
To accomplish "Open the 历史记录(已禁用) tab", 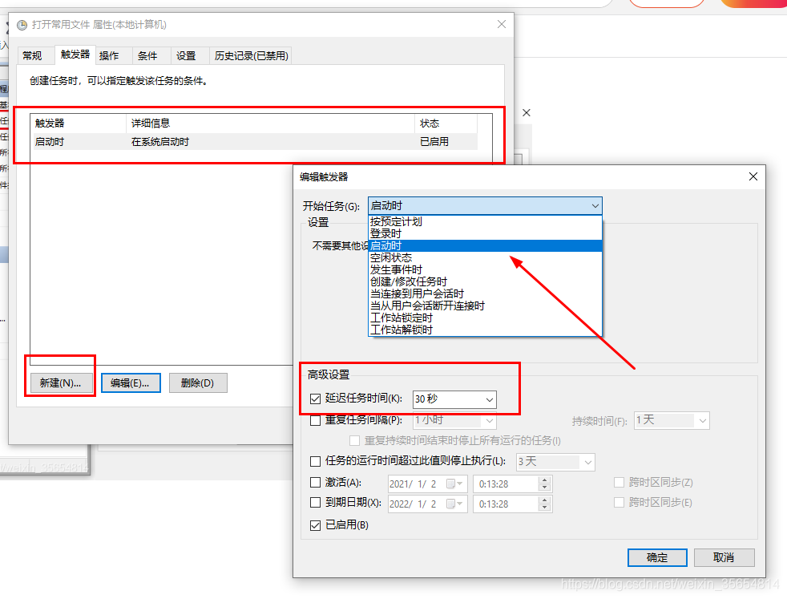I will [x=251, y=56].
